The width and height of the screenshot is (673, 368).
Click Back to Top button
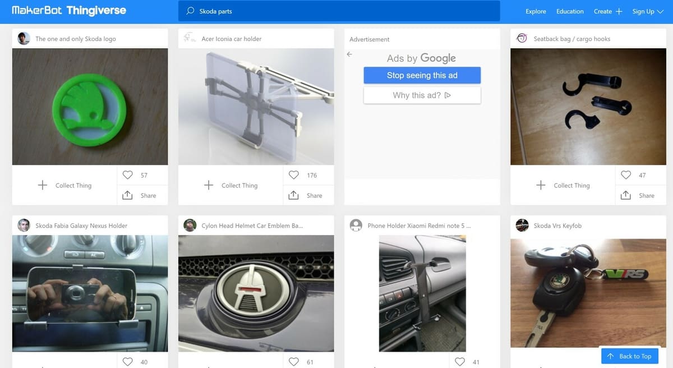(x=629, y=356)
